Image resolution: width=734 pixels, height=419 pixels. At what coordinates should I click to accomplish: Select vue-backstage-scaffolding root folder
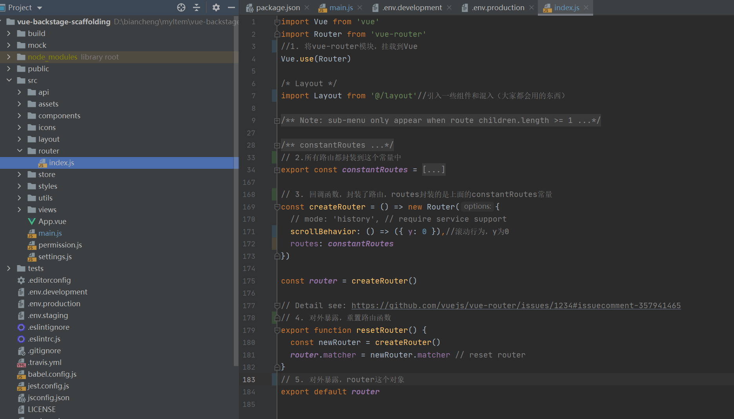64,22
